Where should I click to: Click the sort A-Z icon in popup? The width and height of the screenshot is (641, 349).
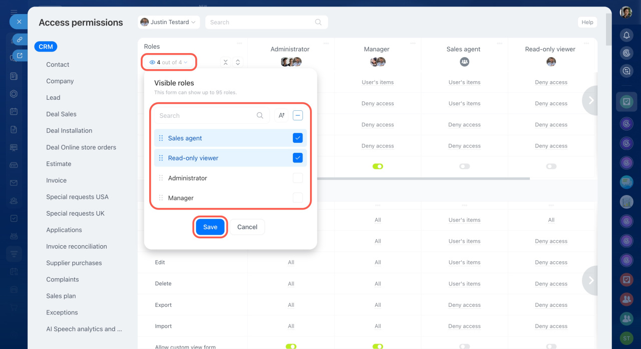pos(281,115)
